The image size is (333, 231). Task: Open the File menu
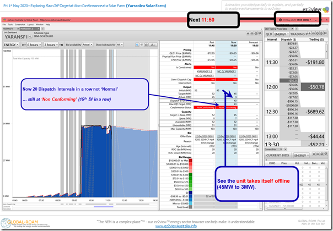(x=4, y=25)
